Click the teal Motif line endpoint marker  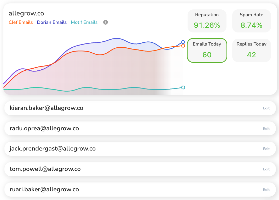pos(183,87)
